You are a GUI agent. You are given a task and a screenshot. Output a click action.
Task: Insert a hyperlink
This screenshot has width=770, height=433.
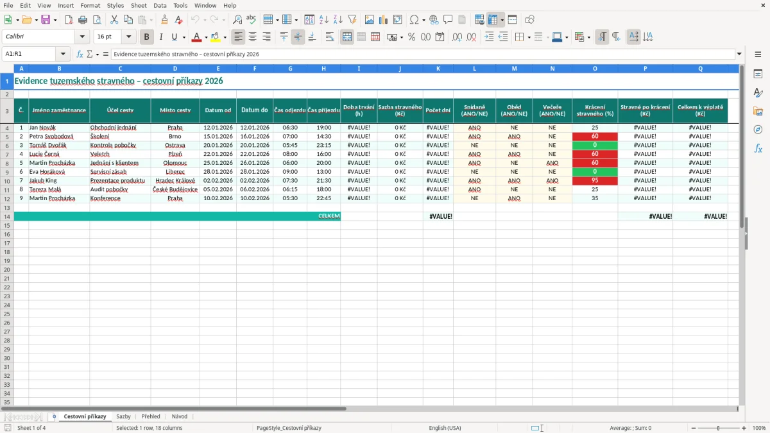pos(434,20)
